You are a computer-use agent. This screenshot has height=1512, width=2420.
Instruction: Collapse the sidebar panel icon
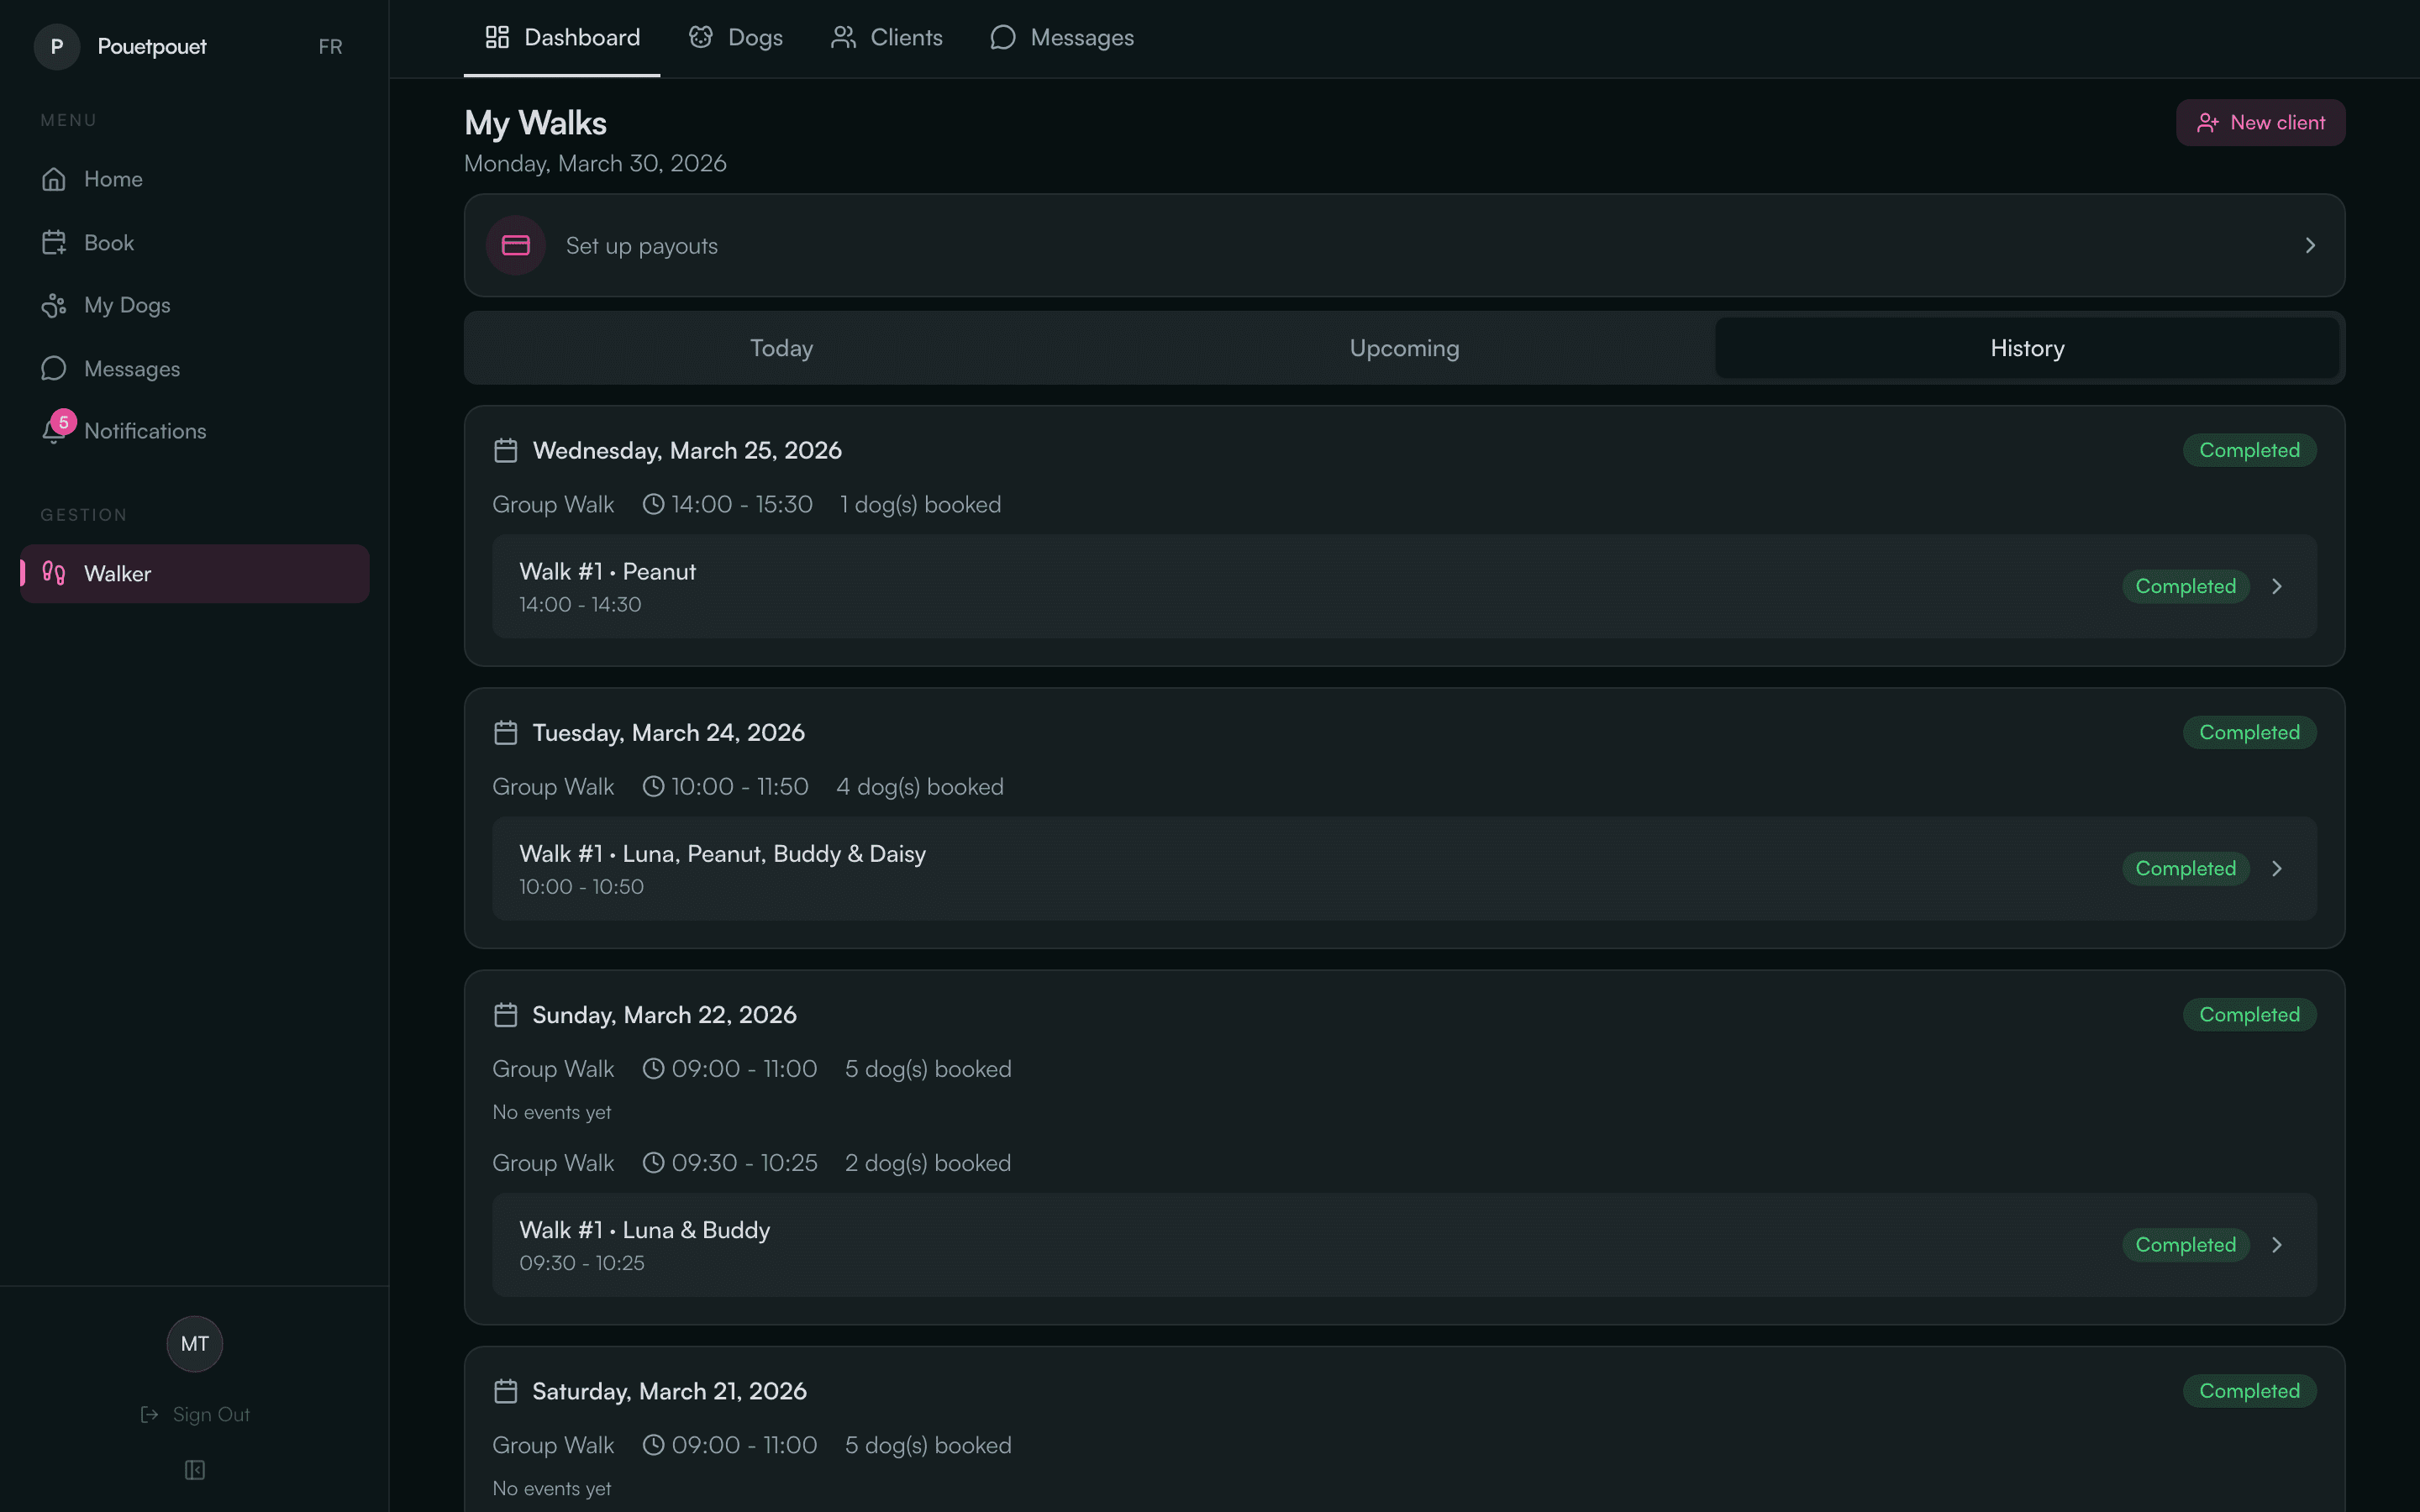click(195, 1470)
